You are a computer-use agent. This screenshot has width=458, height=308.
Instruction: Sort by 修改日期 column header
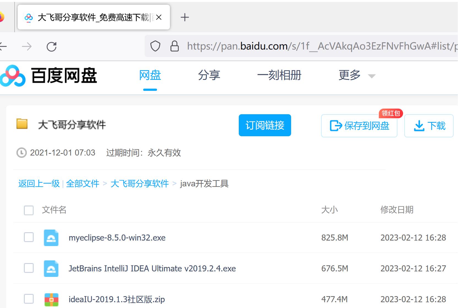[x=397, y=210]
